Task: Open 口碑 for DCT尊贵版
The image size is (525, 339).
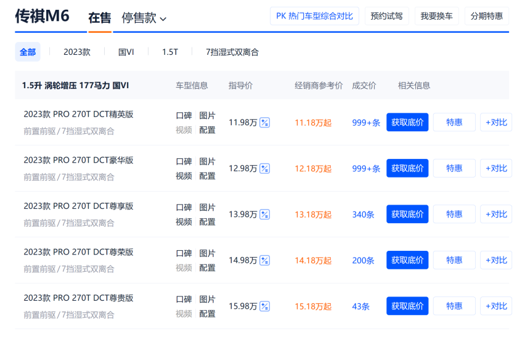Action: 184,299
